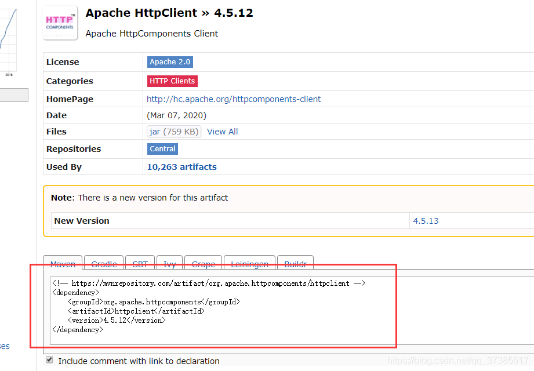
Task: Click the Categories row label
Action: pos(70,81)
